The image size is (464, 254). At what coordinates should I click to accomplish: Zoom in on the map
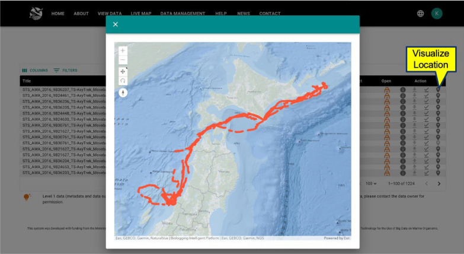tap(123, 50)
